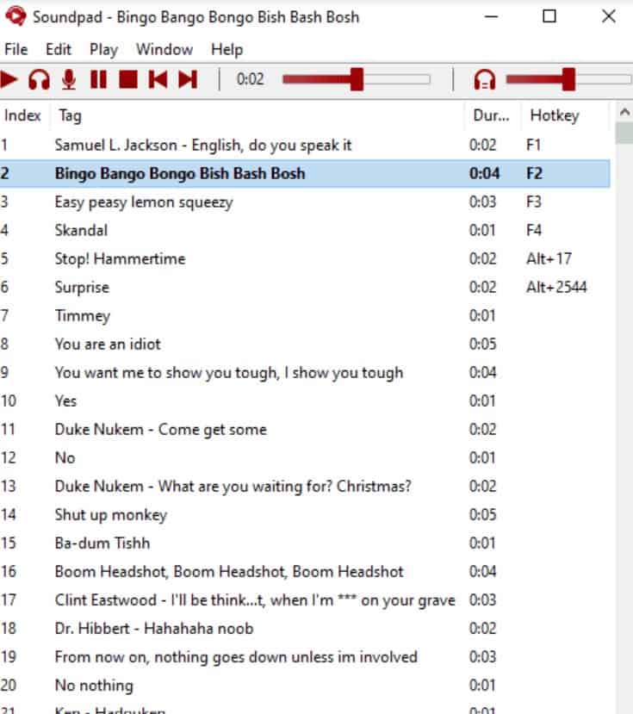Screen dimensions: 633x714
Task: Click the headphones playback icon in toolbar
Action: coord(39,80)
